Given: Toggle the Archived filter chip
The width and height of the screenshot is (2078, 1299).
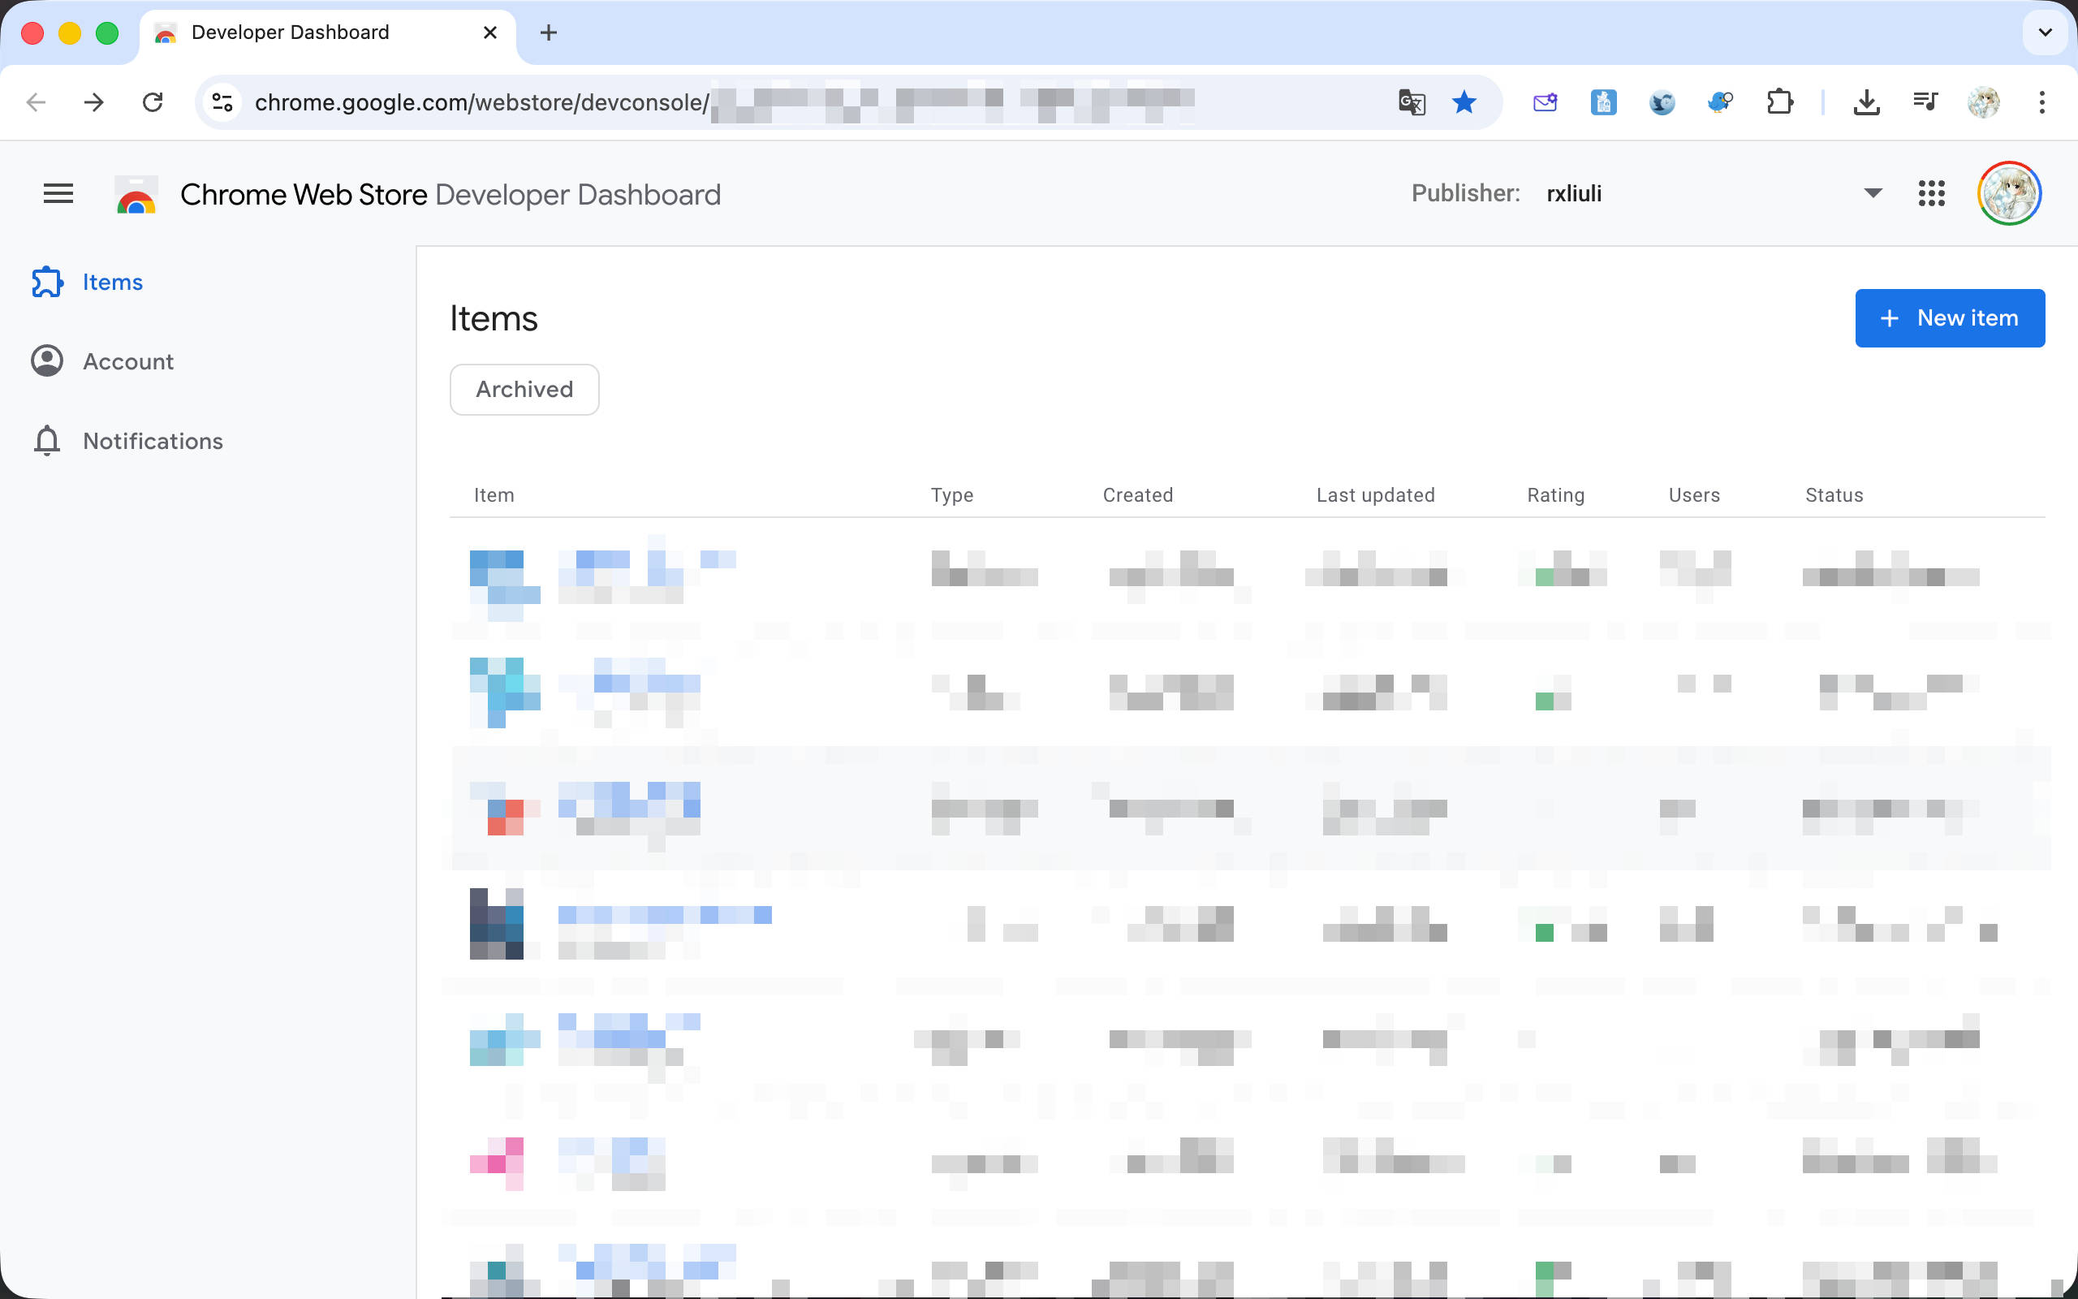Looking at the screenshot, I should pos(524,389).
